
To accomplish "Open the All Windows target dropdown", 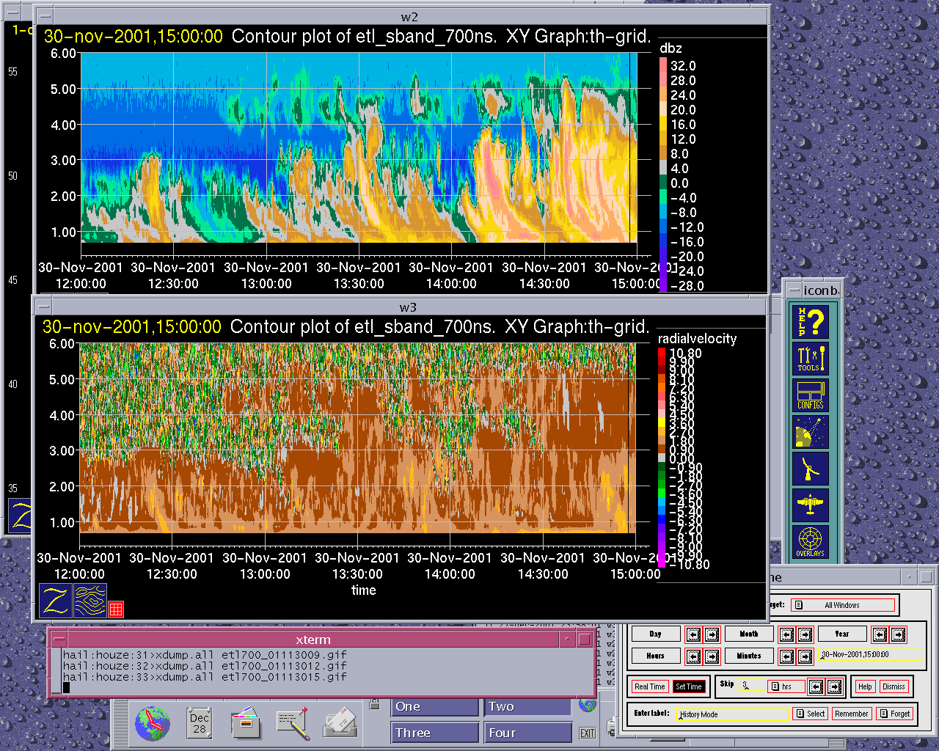I will (844, 605).
